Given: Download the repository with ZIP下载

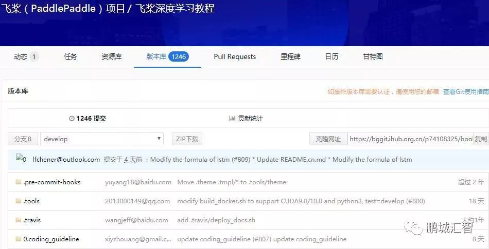Looking at the screenshot, I should (x=187, y=139).
